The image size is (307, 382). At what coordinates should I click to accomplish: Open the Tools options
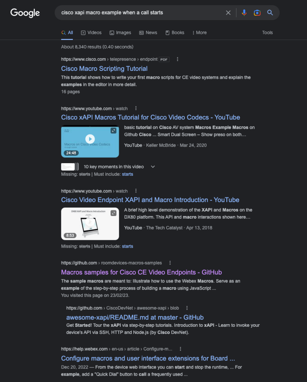[x=267, y=33]
